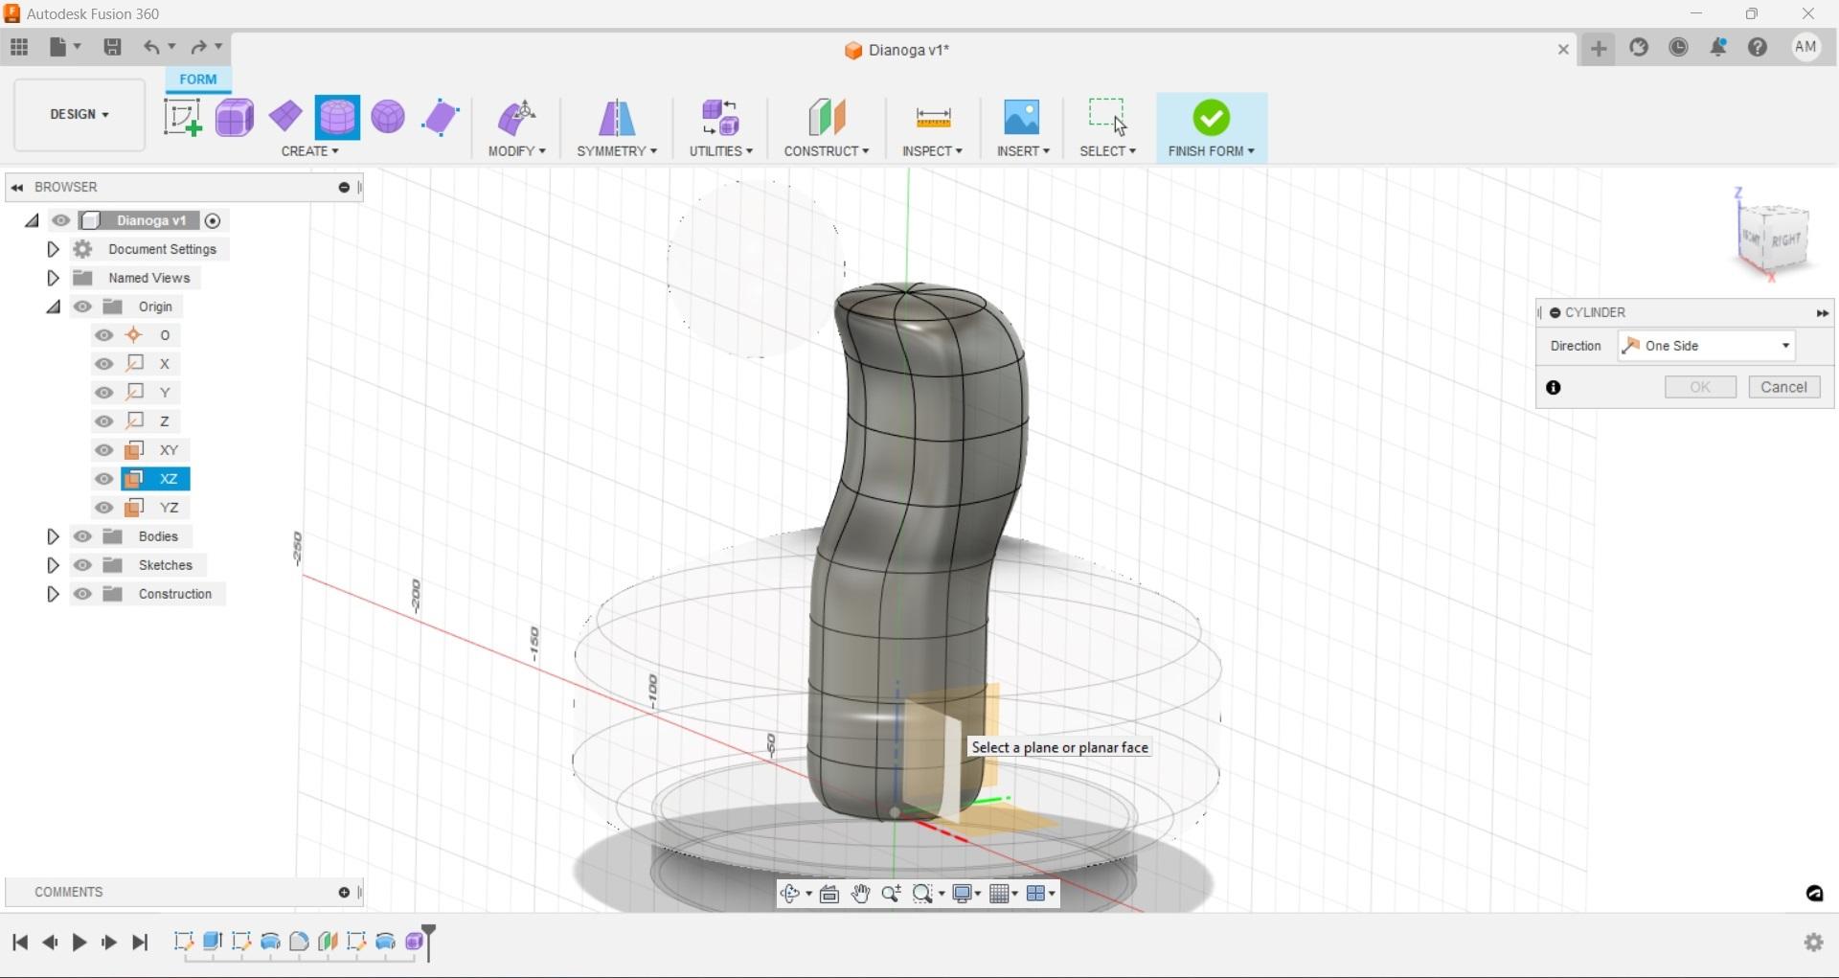Screen dimensions: 1839x978
Task: Expand the Sketches folder in browser
Action: 53,565
